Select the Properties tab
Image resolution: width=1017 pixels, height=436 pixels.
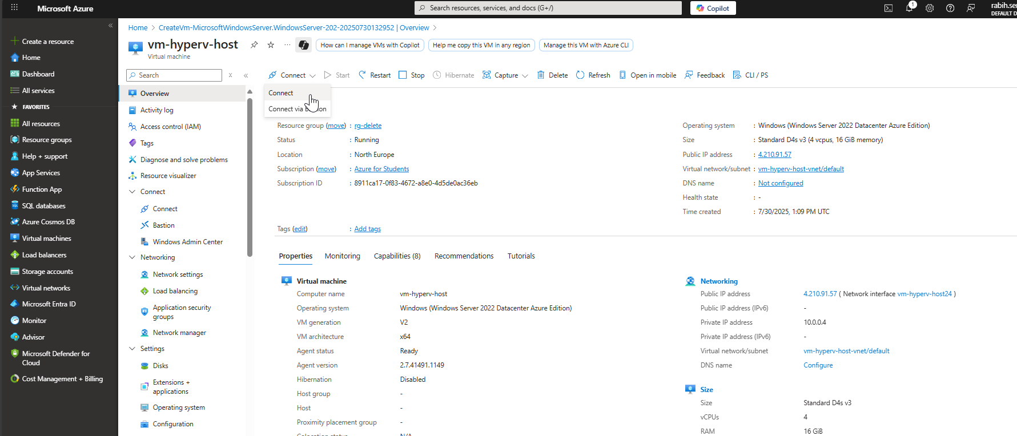pyautogui.click(x=296, y=256)
